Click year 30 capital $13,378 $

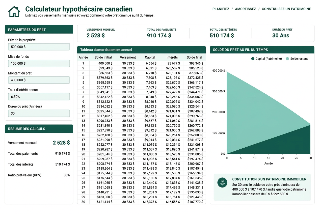(x=150, y=202)
